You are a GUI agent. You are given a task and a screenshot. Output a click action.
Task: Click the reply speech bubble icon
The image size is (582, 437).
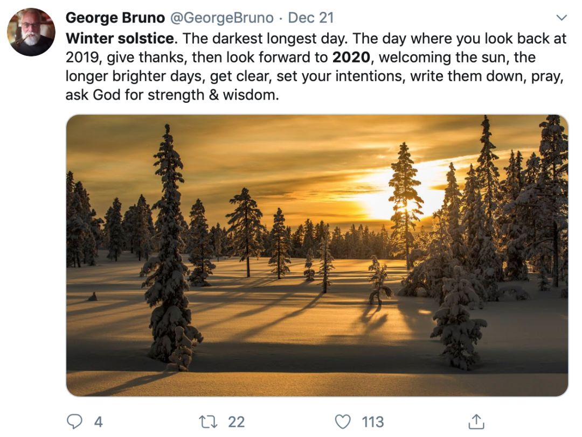[x=74, y=421]
